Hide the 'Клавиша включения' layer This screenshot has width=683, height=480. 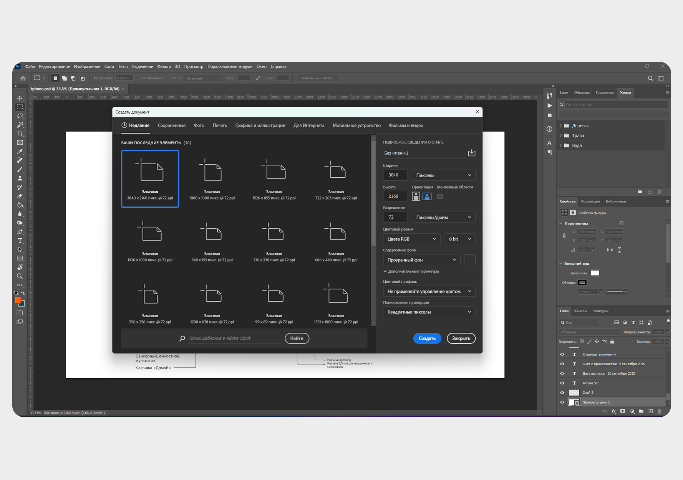point(562,354)
